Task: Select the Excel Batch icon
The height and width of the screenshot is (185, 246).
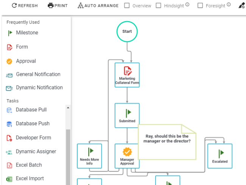Action: click(x=9, y=165)
